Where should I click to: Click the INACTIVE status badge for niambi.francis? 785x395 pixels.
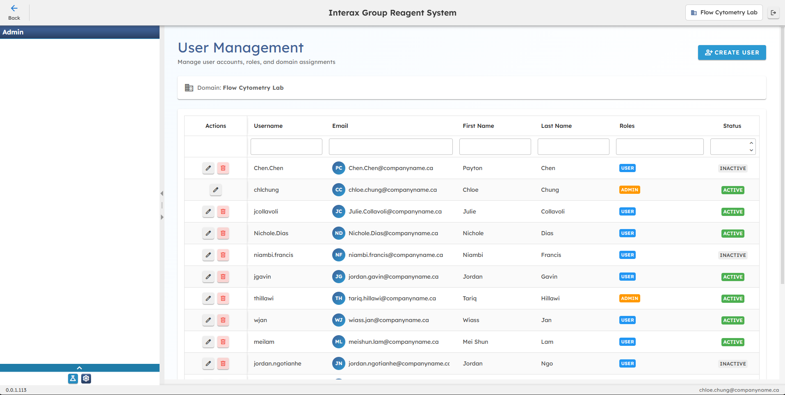tap(733, 255)
